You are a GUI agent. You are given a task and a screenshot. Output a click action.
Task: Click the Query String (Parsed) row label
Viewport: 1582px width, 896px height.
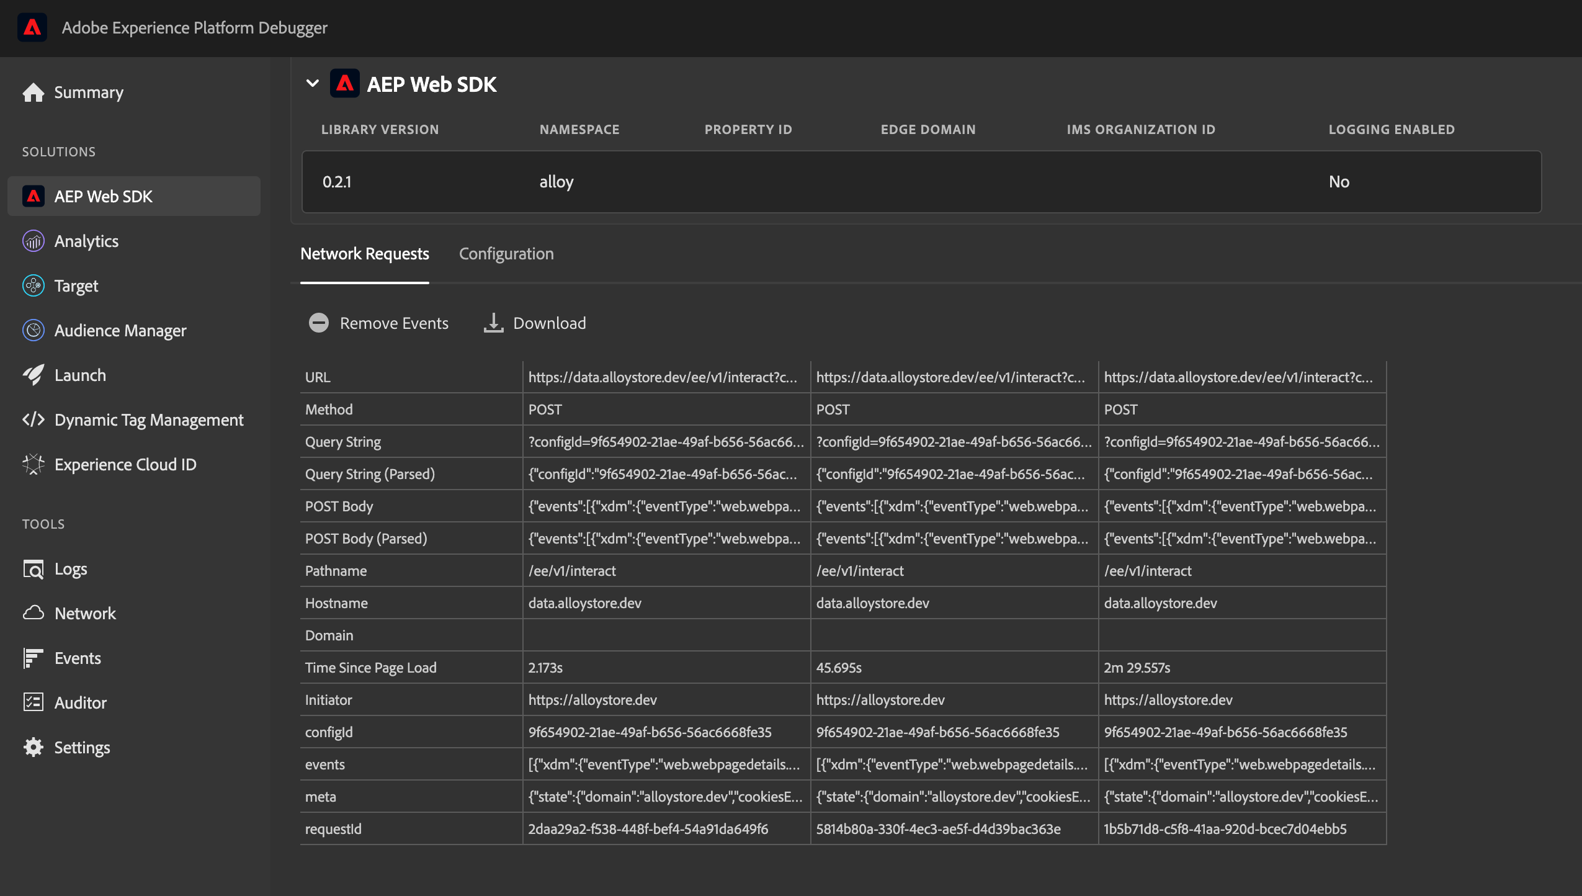pos(370,474)
